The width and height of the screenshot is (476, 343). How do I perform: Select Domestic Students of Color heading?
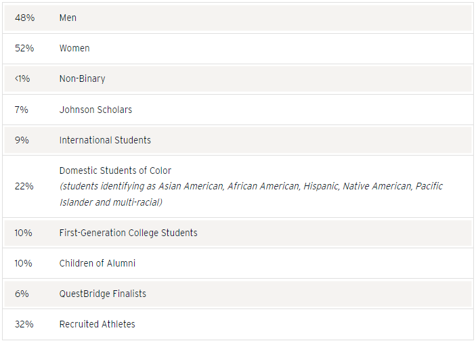click(115, 170)
